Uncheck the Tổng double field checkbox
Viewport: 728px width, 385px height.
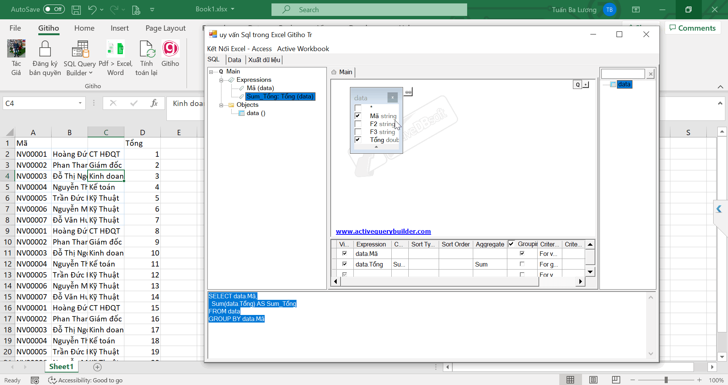point(358,140)
